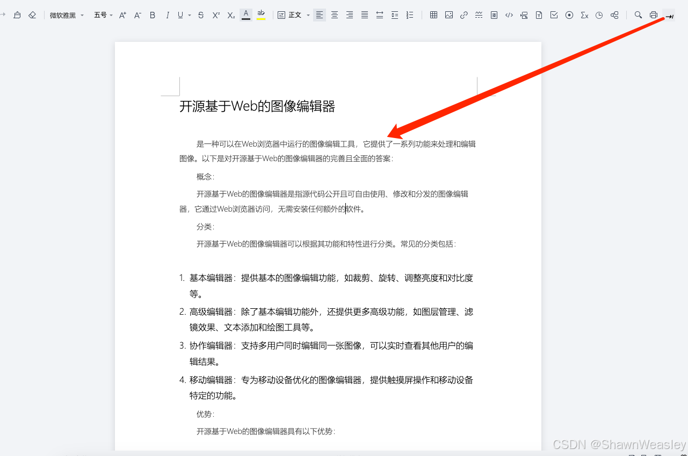
Task: Open the yellow highlight color picker
Action: 261,15
